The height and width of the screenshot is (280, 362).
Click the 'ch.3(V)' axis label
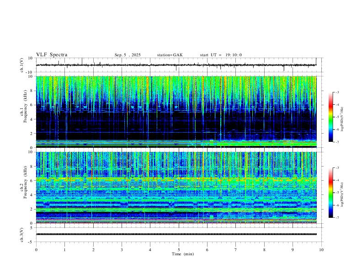tap(21, 235)
